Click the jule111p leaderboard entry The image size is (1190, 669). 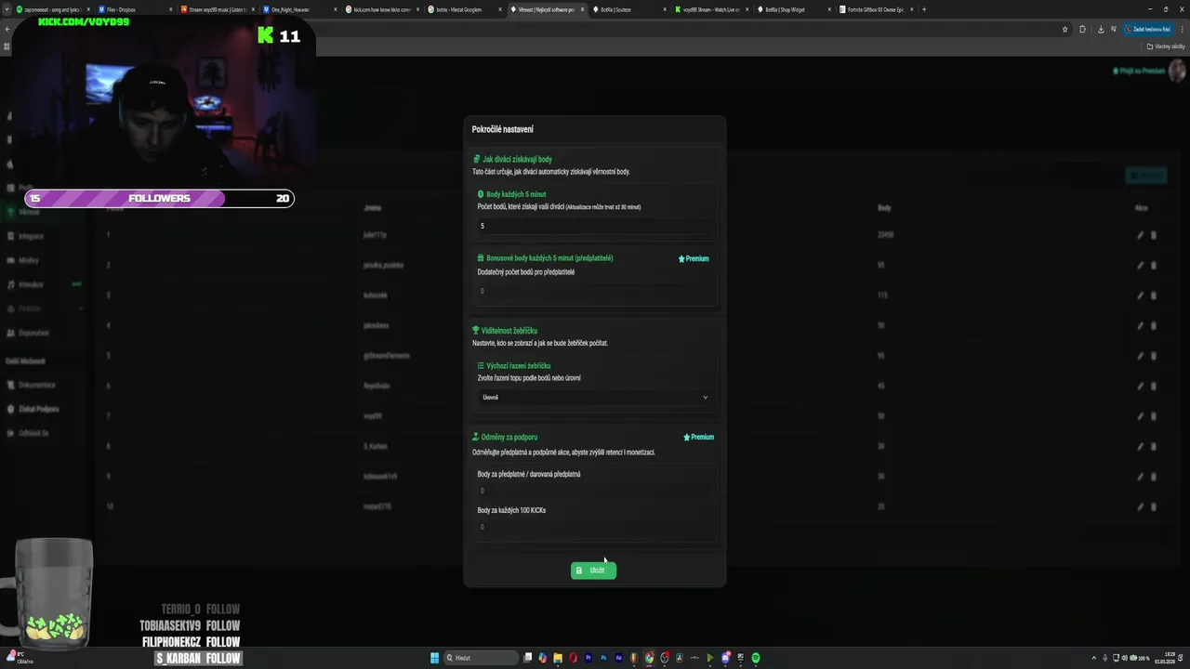(375, 235)
